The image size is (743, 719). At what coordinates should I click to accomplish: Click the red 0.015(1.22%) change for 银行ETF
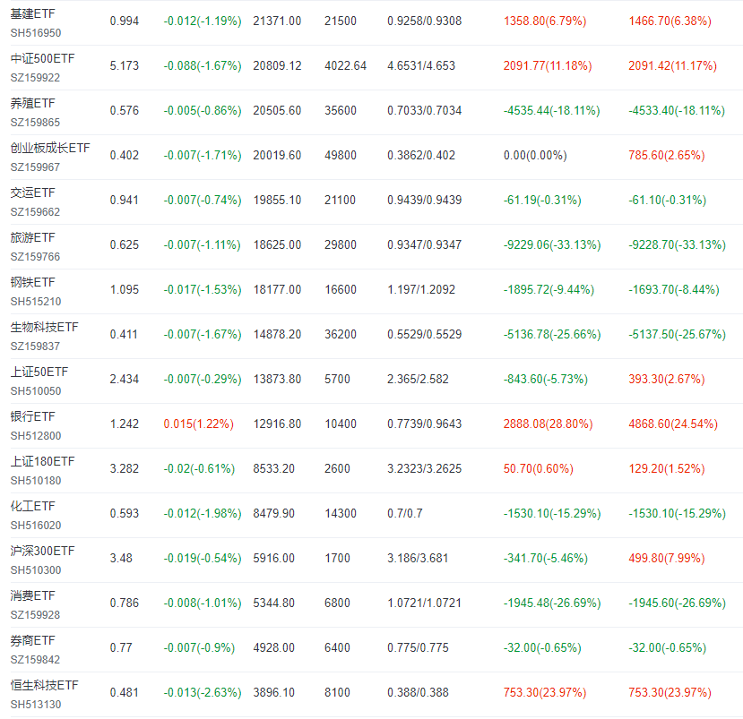pyautogui.click(x=199, y=424)
